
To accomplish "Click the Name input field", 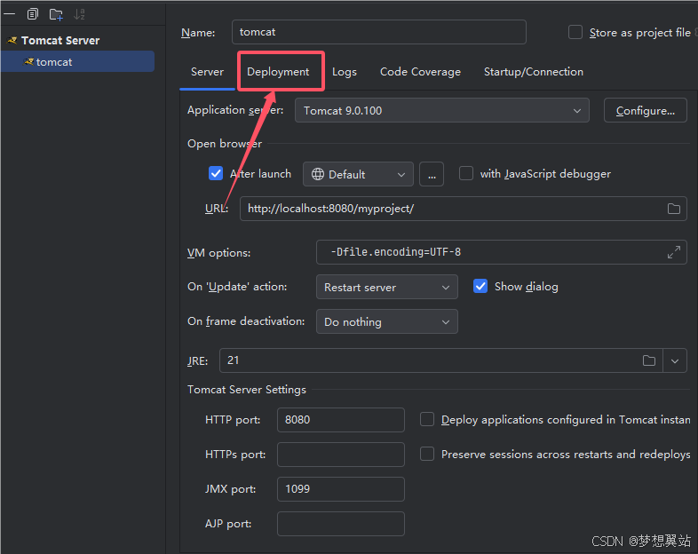I will [x=379, y=32].
